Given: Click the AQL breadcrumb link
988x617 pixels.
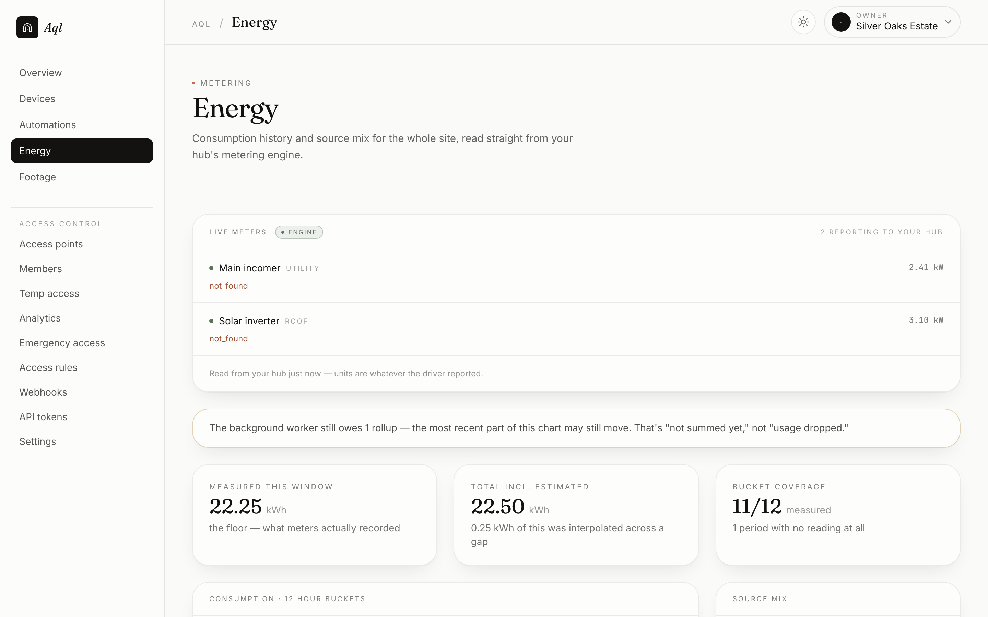Looking at the screenshot, I should [201, 24].
